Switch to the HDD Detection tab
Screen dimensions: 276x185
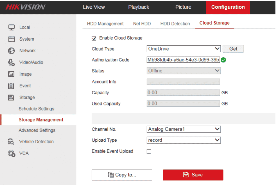pyautogui.click(x=175, y=24)
